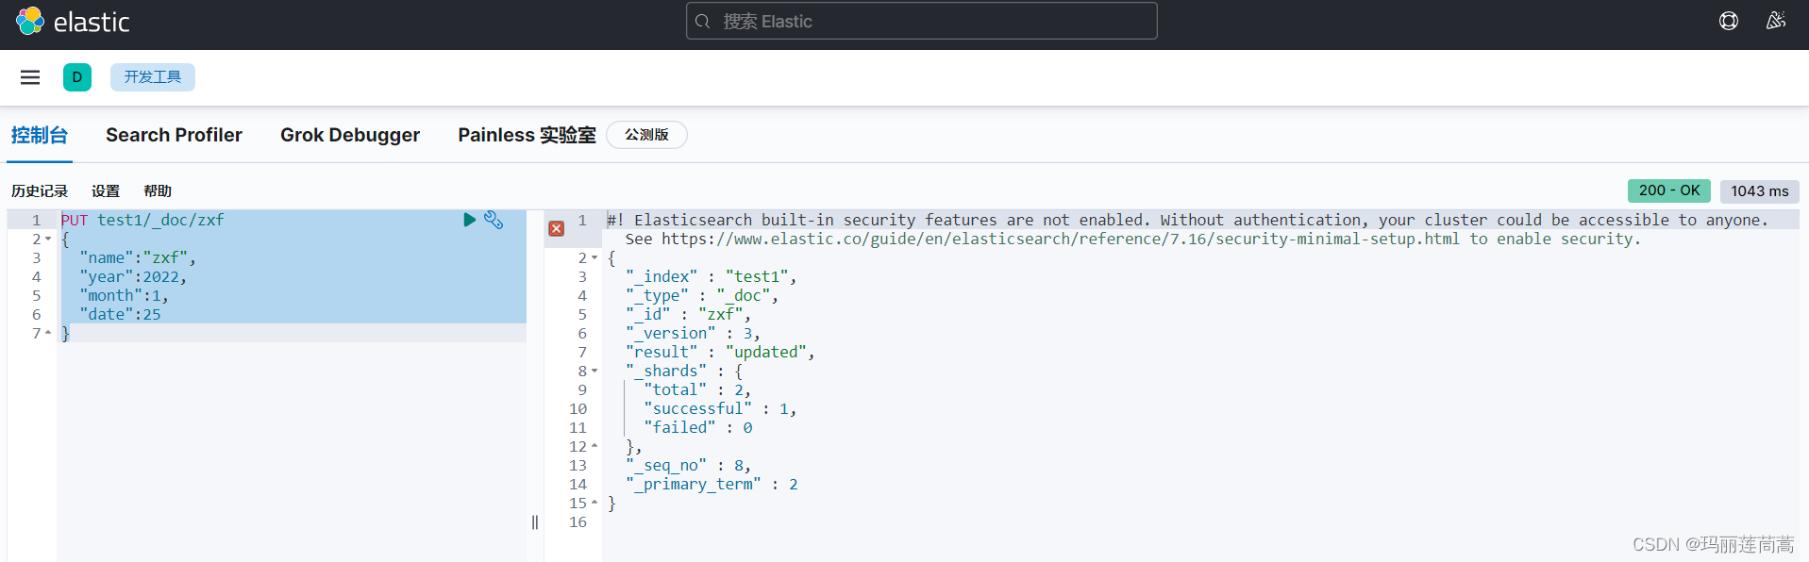Screen dimensions: 1809x562
Task: Collapse the output JSON at line 2
Action: point(595,257)
